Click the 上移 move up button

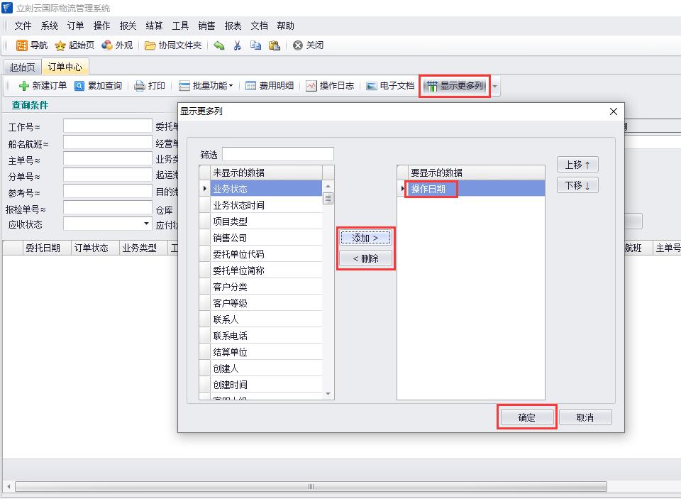tap(577, 165)
